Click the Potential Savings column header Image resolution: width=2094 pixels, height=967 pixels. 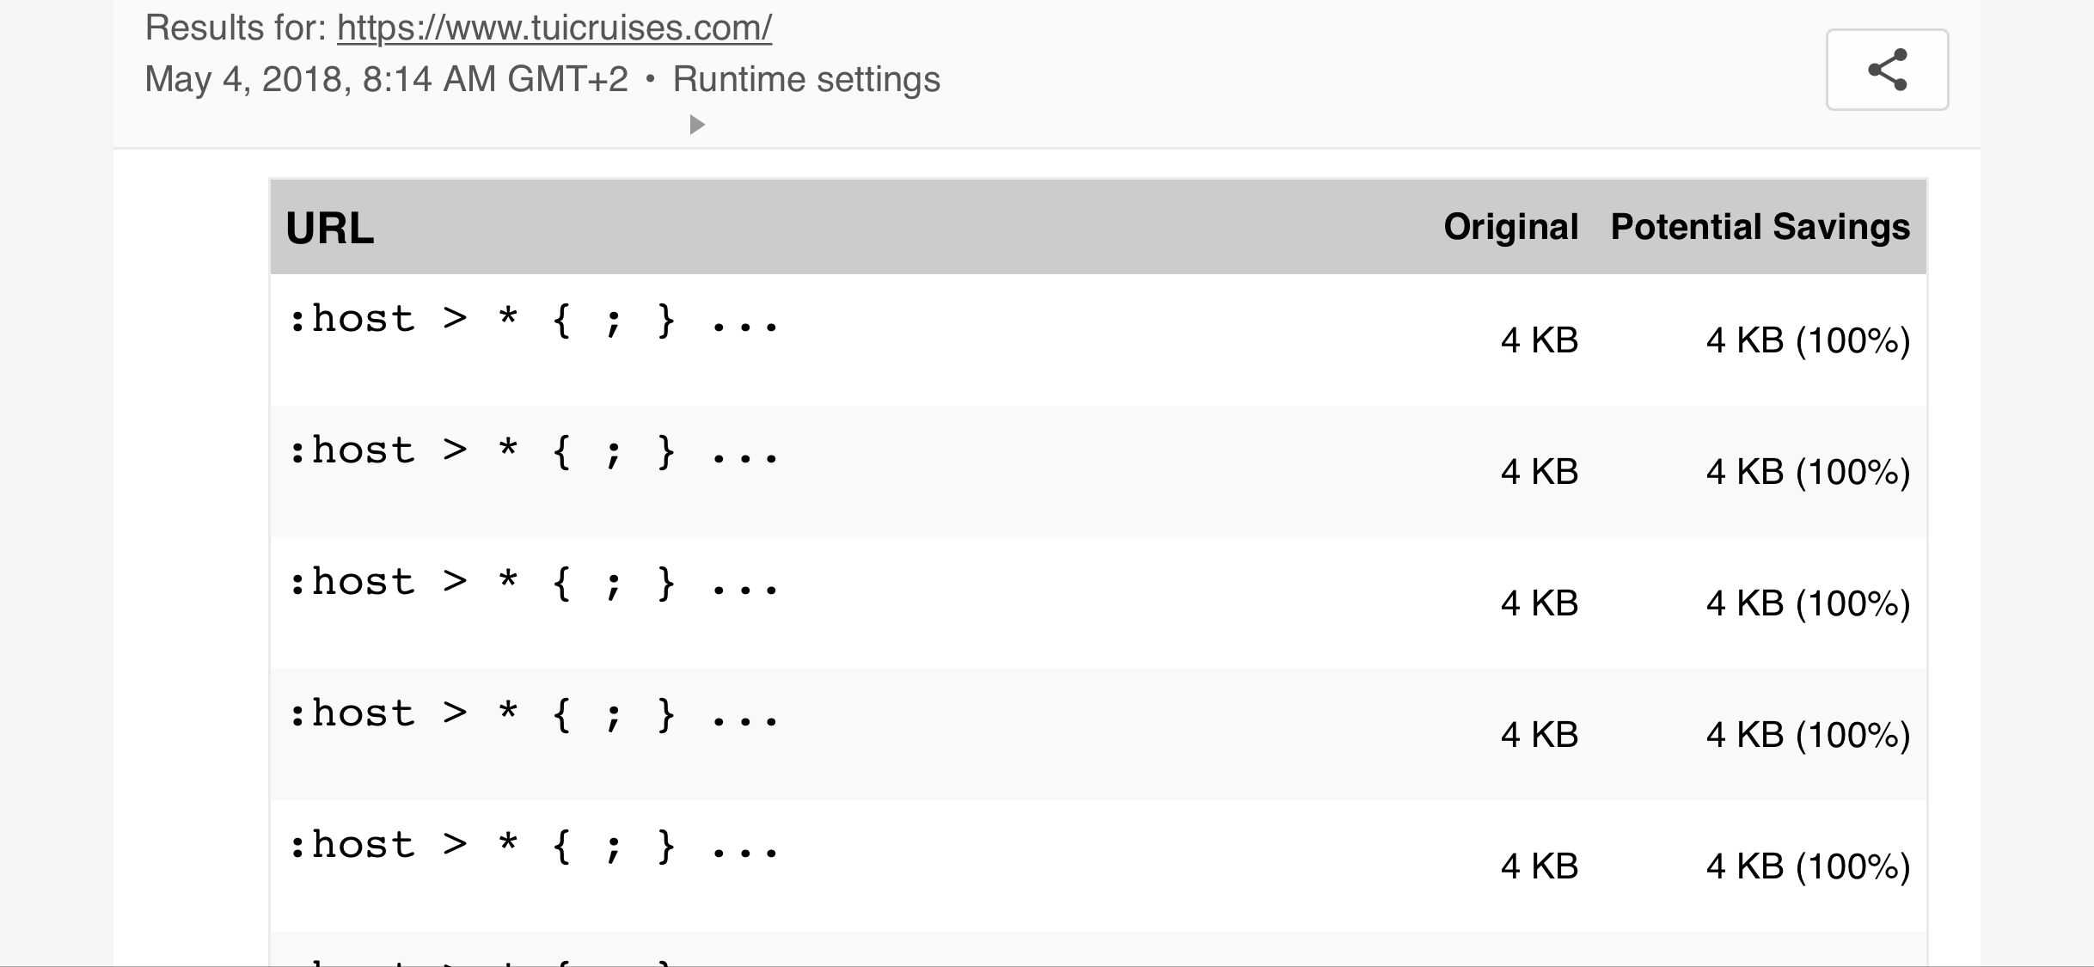tap(1759, 227)
